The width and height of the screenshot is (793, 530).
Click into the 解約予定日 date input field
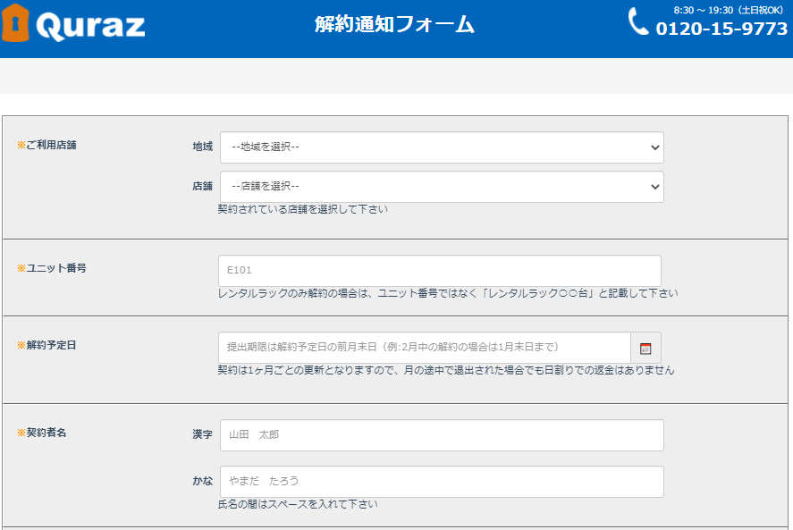[x=424, y=348]
